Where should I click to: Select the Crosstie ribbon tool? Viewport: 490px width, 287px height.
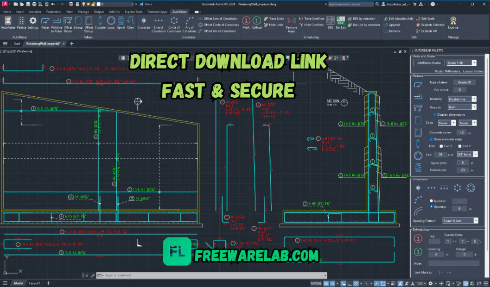pos(100,24)
